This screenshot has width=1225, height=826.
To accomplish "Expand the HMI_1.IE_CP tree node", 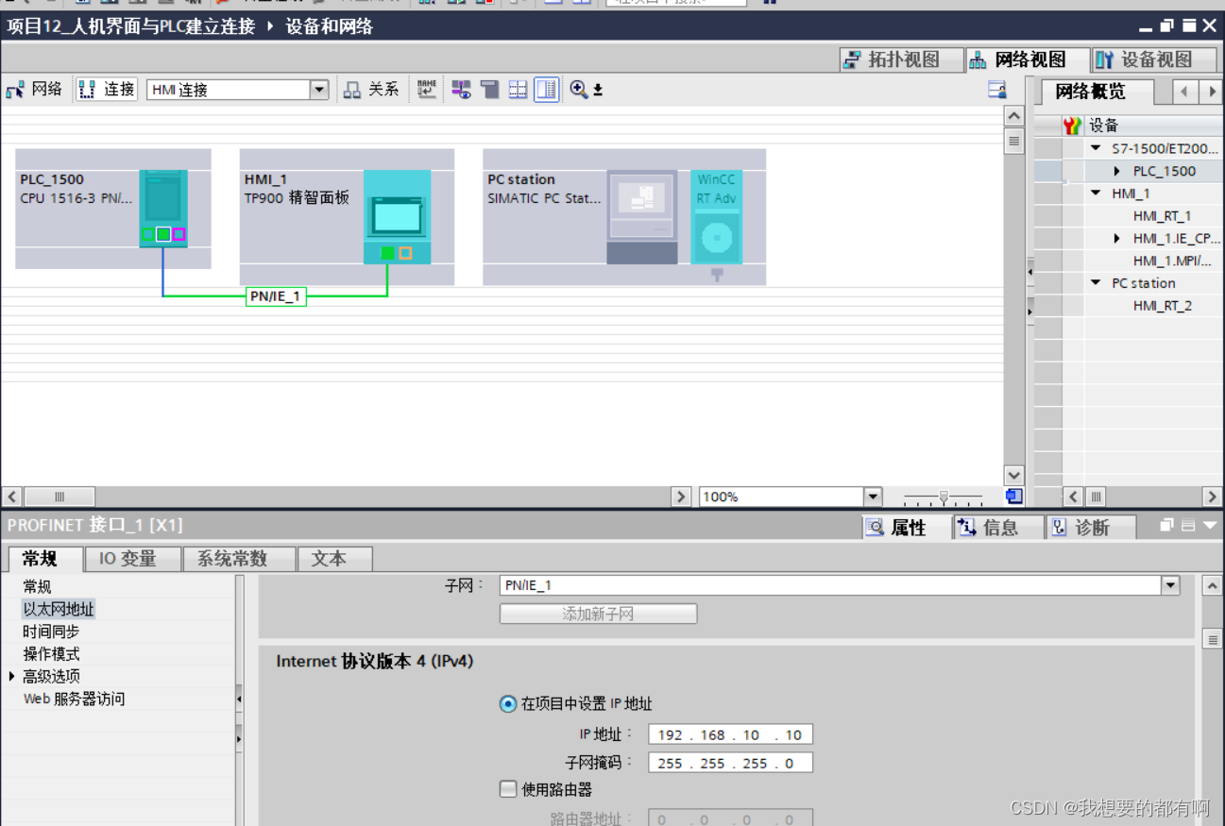I will point(1117,239).
